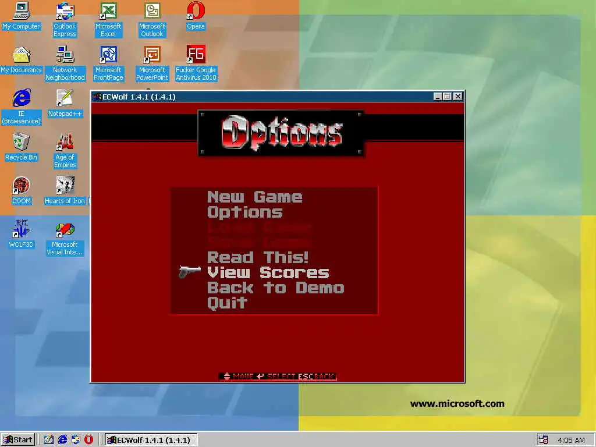Minimize the ECWolf window

tap(438, 97)
